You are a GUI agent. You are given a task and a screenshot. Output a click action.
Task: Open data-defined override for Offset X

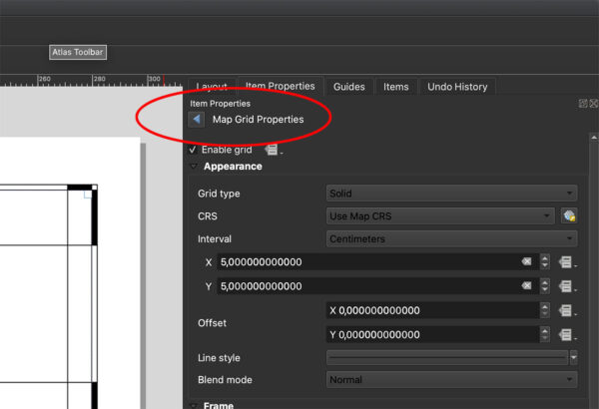point(567,310)
